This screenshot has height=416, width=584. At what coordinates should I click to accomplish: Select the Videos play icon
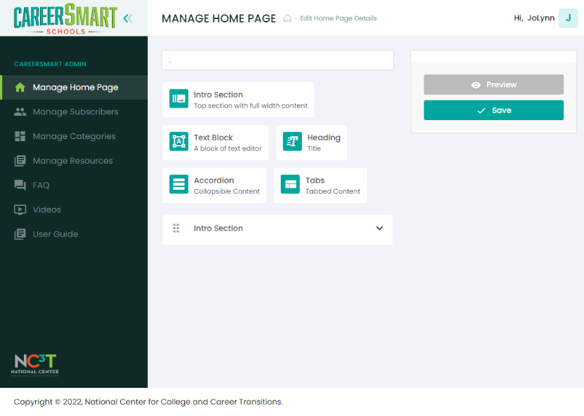click(x=20, y=209)
